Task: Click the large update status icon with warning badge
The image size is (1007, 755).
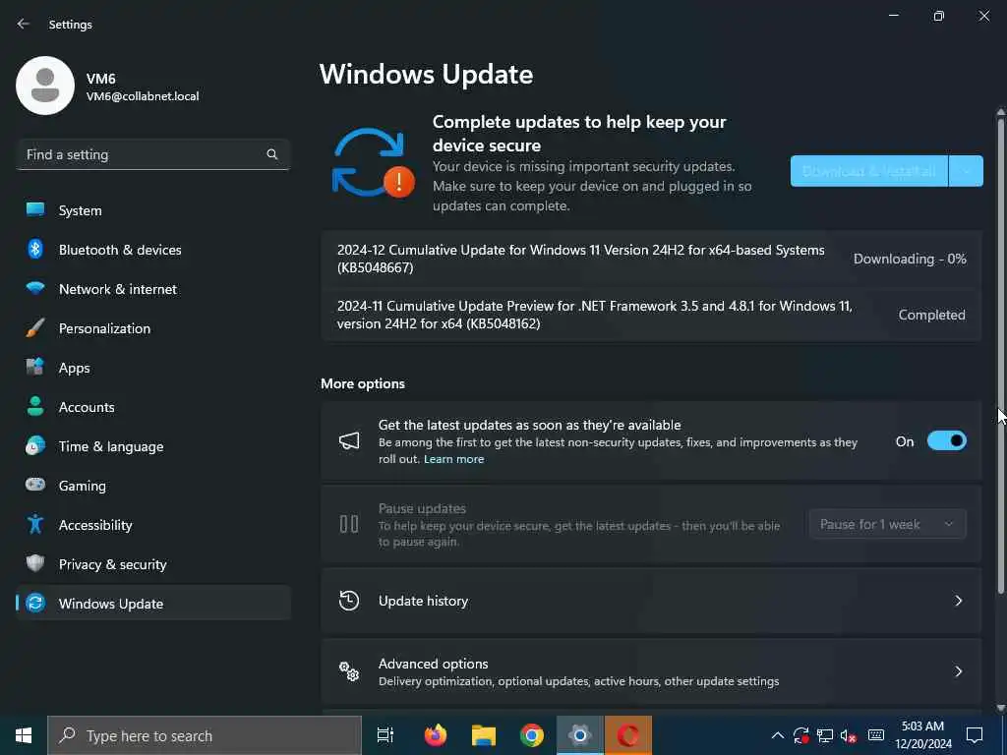Action: [373, 163]
